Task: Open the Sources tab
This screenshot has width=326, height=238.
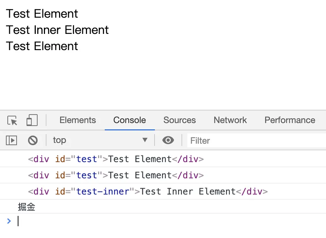Action: (x=180, y=120)
